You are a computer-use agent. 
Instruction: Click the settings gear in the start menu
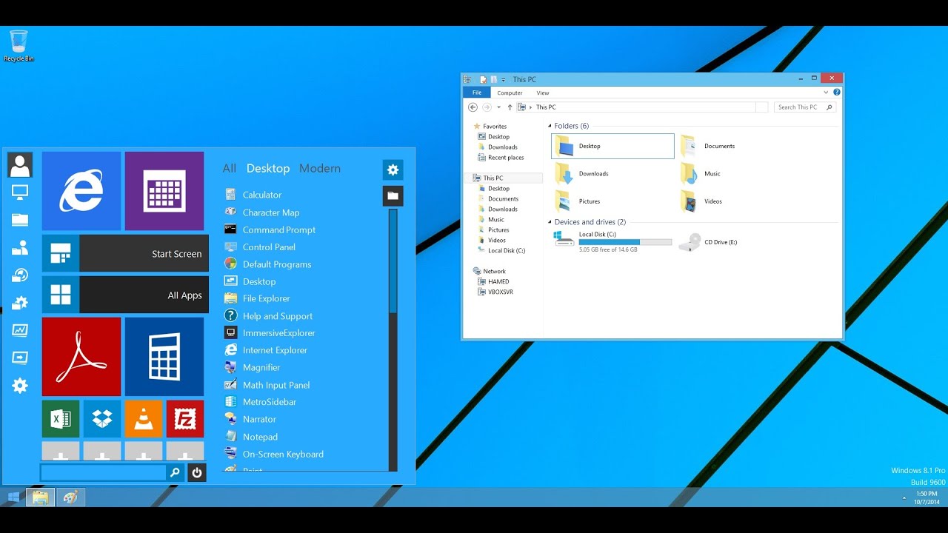click(393, 170)
